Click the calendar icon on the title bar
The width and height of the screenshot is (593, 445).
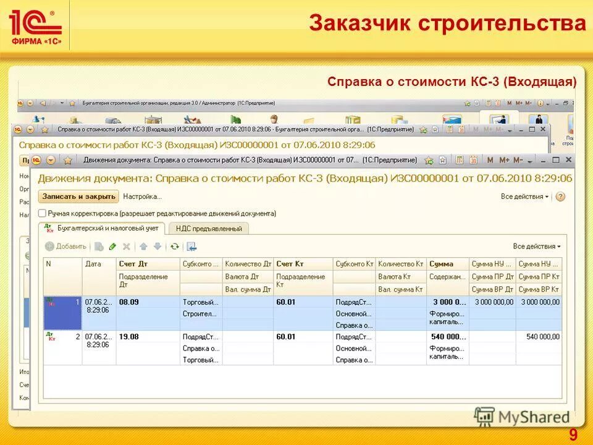click(474, 161)
